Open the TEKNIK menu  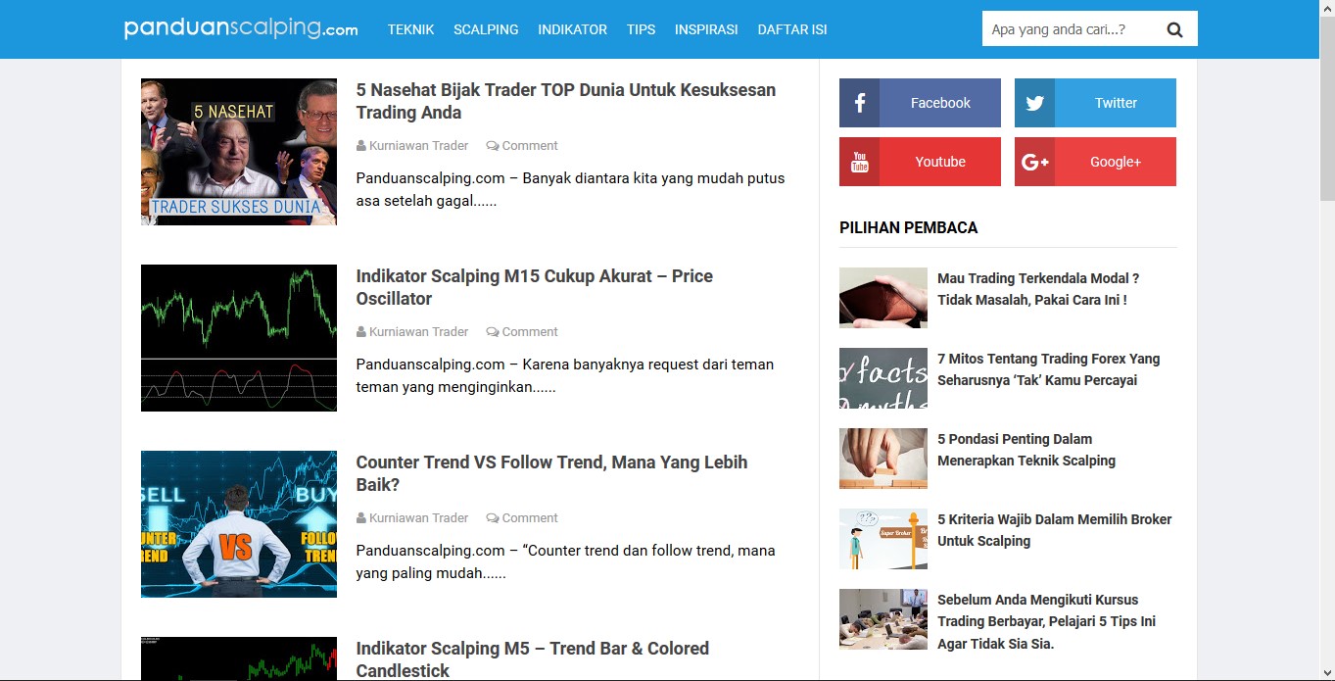point(410,29)
